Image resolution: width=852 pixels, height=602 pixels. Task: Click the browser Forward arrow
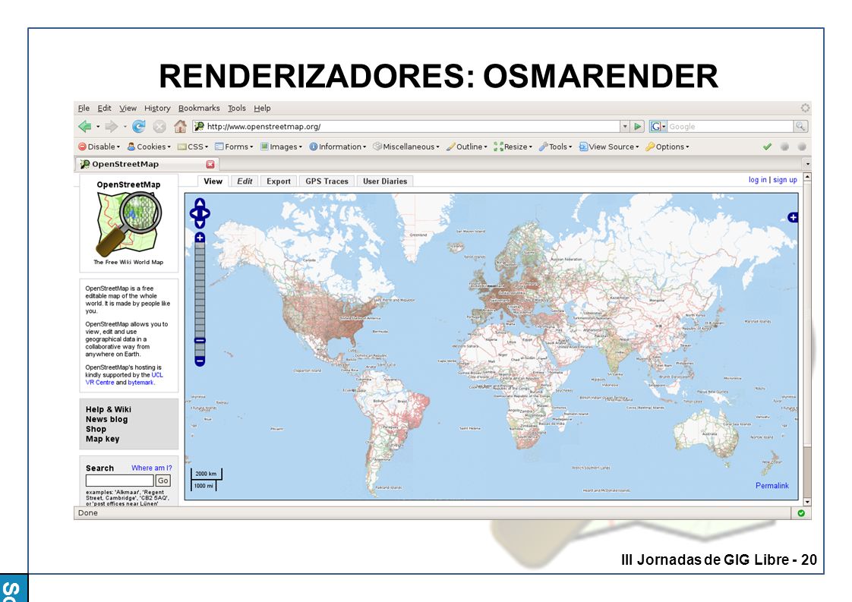[111, 127]
